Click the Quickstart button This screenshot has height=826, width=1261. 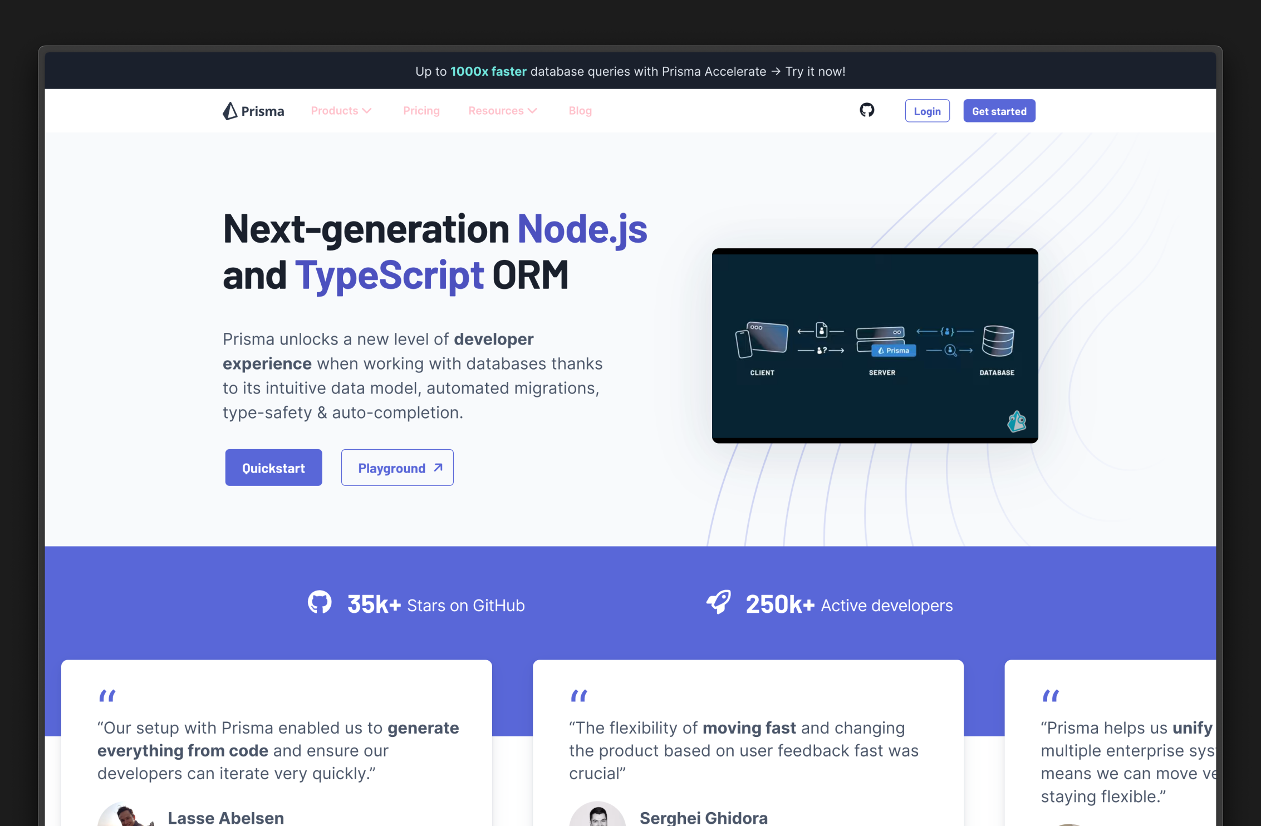pos(273,468)
